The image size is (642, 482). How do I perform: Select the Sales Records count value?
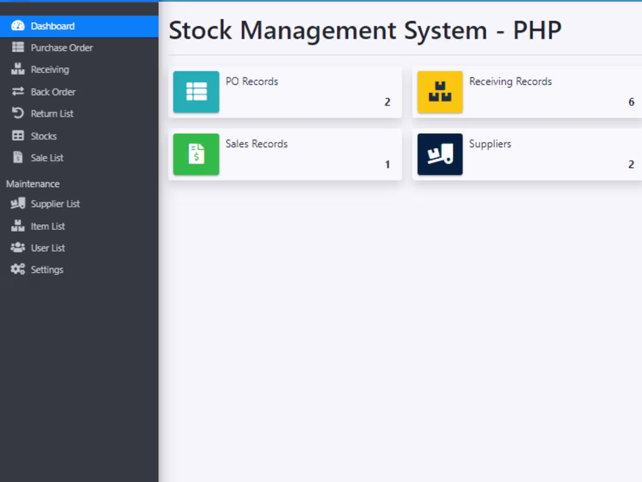(x=387, y=164)
